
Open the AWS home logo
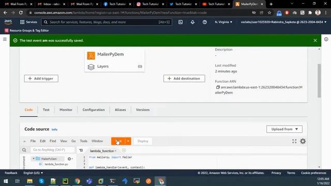(x=8, y=22)
